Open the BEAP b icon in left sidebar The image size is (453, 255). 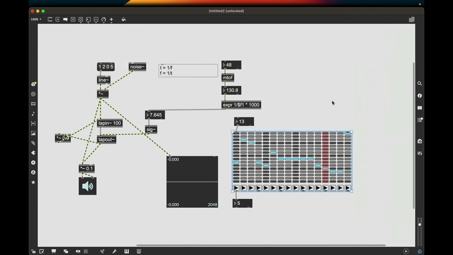(x=33, y=172)
